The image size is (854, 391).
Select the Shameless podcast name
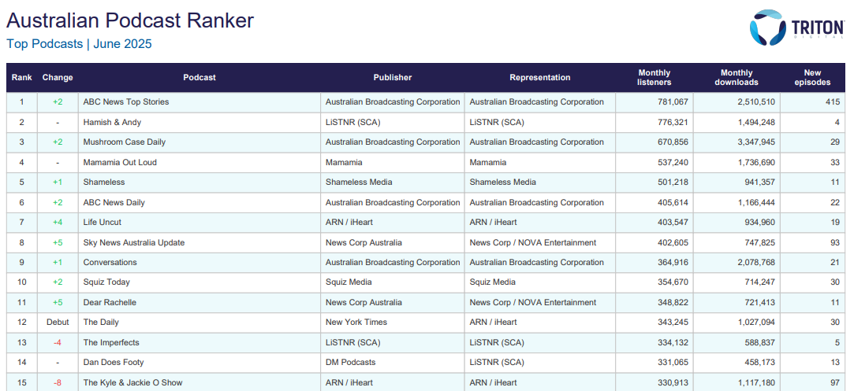(x=104, y=183)
